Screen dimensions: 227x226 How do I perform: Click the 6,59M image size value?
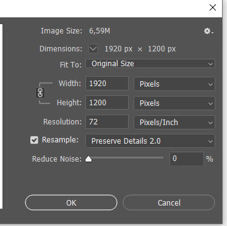(x=100, y=31)
